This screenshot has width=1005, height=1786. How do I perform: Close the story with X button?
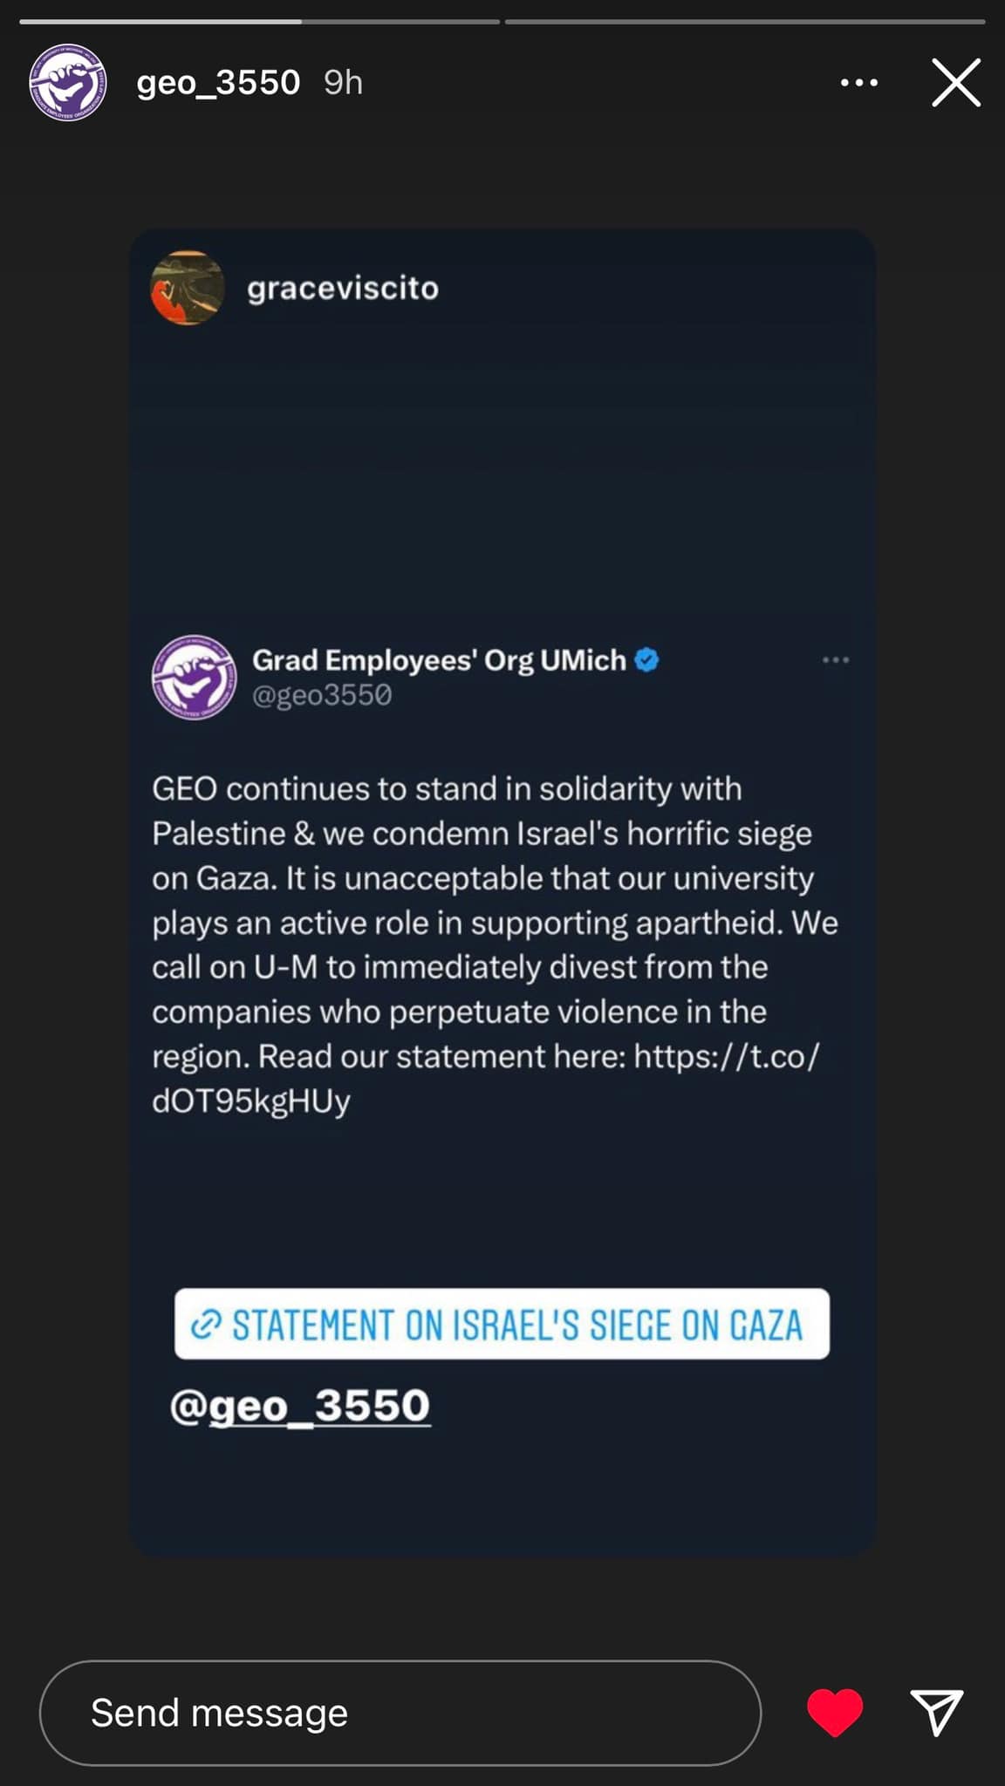pos(955,83)
